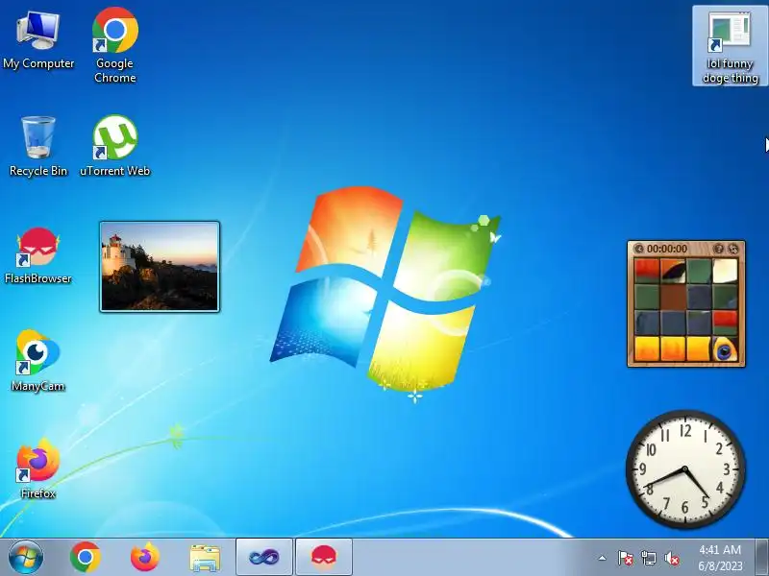Switch to the blue infinity taskbar app
Viewport: 769px width, 576px height.
tap(263, 558)
